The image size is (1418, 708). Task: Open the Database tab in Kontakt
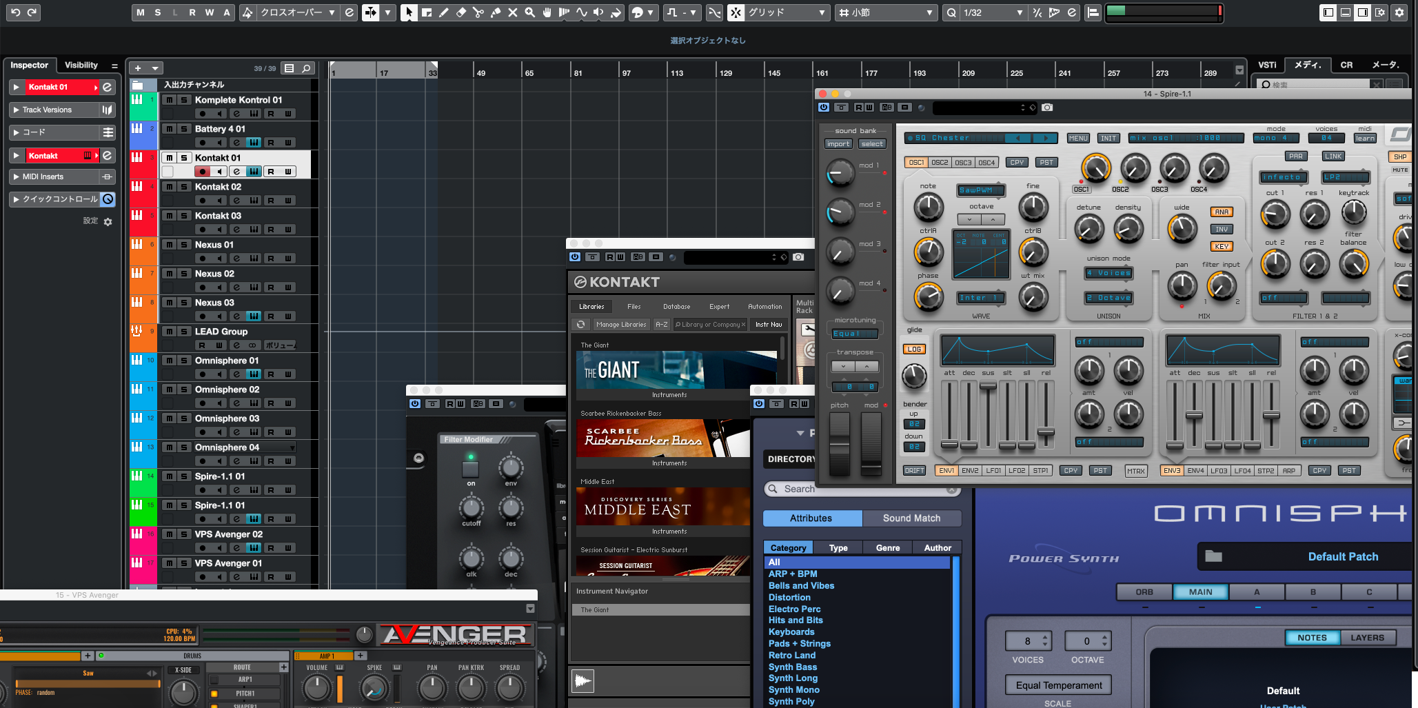[676, 307]
